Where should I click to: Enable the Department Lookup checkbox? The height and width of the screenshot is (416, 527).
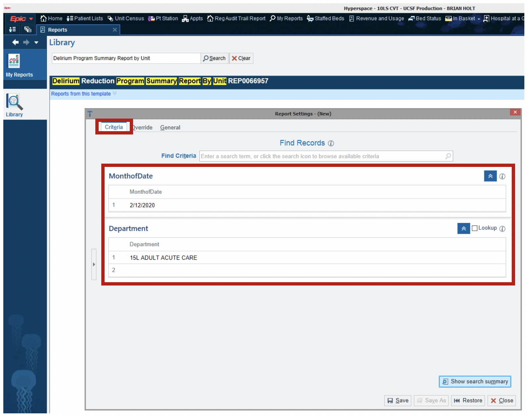point(474,228)
